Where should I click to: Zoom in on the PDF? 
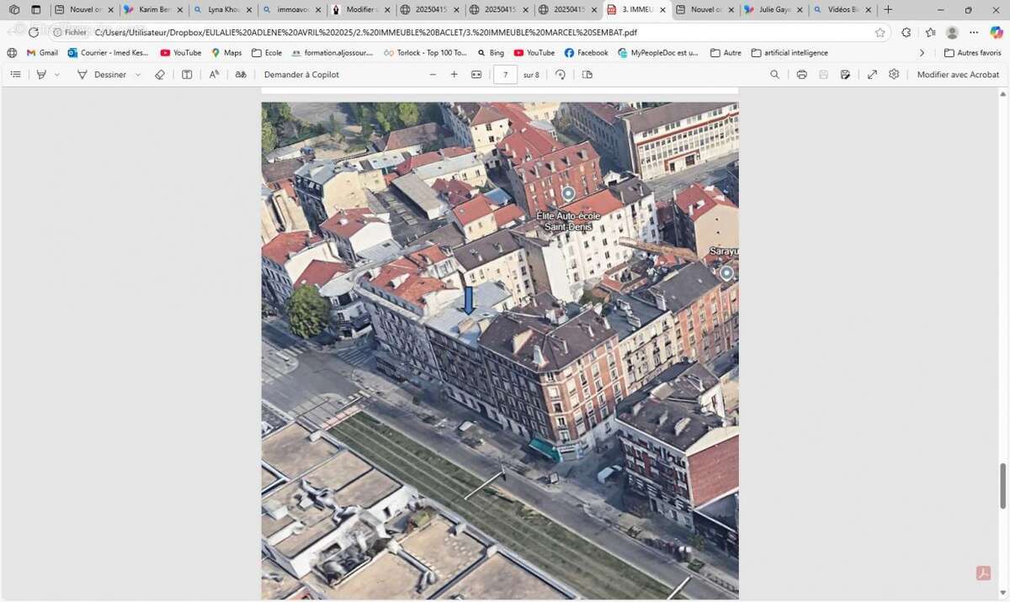454,74
